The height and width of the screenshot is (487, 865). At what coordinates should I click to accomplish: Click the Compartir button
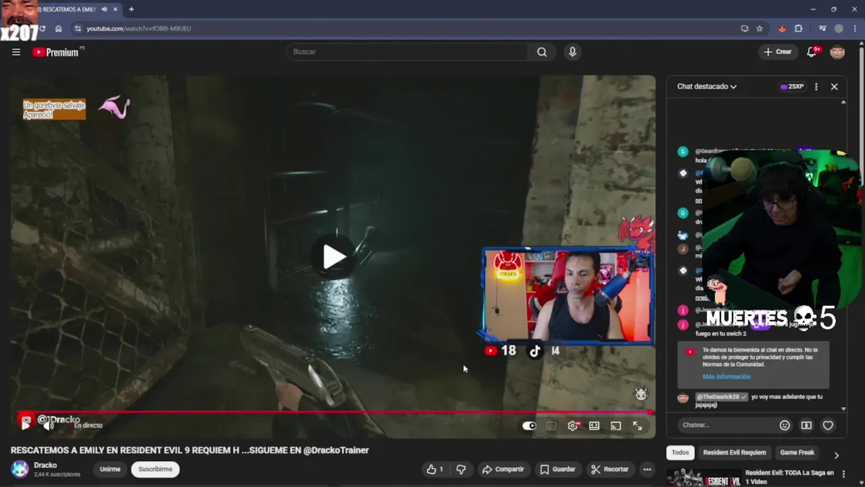pyautogui.click(x=503, y=469)
